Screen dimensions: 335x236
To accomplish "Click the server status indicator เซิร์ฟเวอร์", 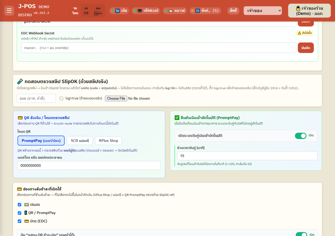I will 146,11.
